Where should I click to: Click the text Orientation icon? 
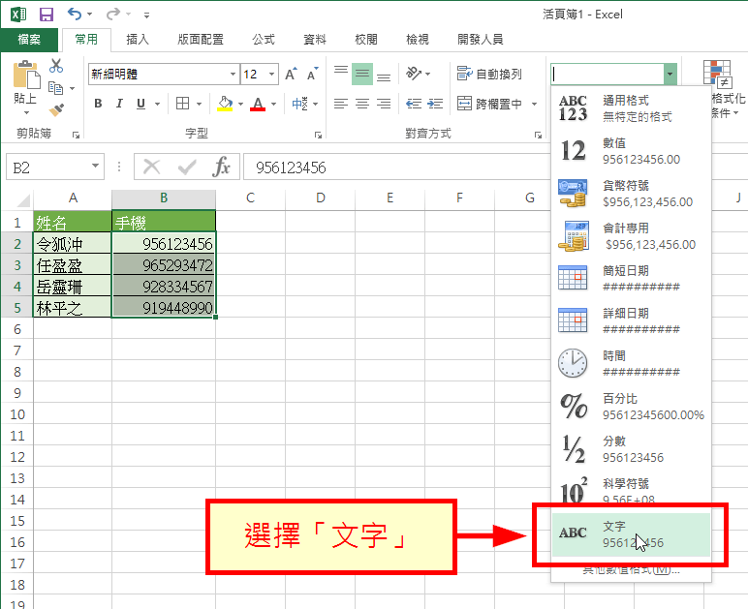click(413, 74)
